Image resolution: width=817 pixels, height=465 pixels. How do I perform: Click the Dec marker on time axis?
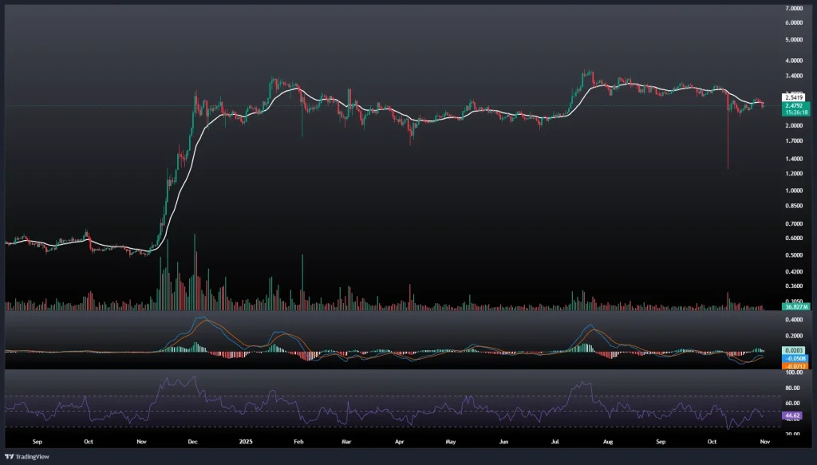point(192,440)
